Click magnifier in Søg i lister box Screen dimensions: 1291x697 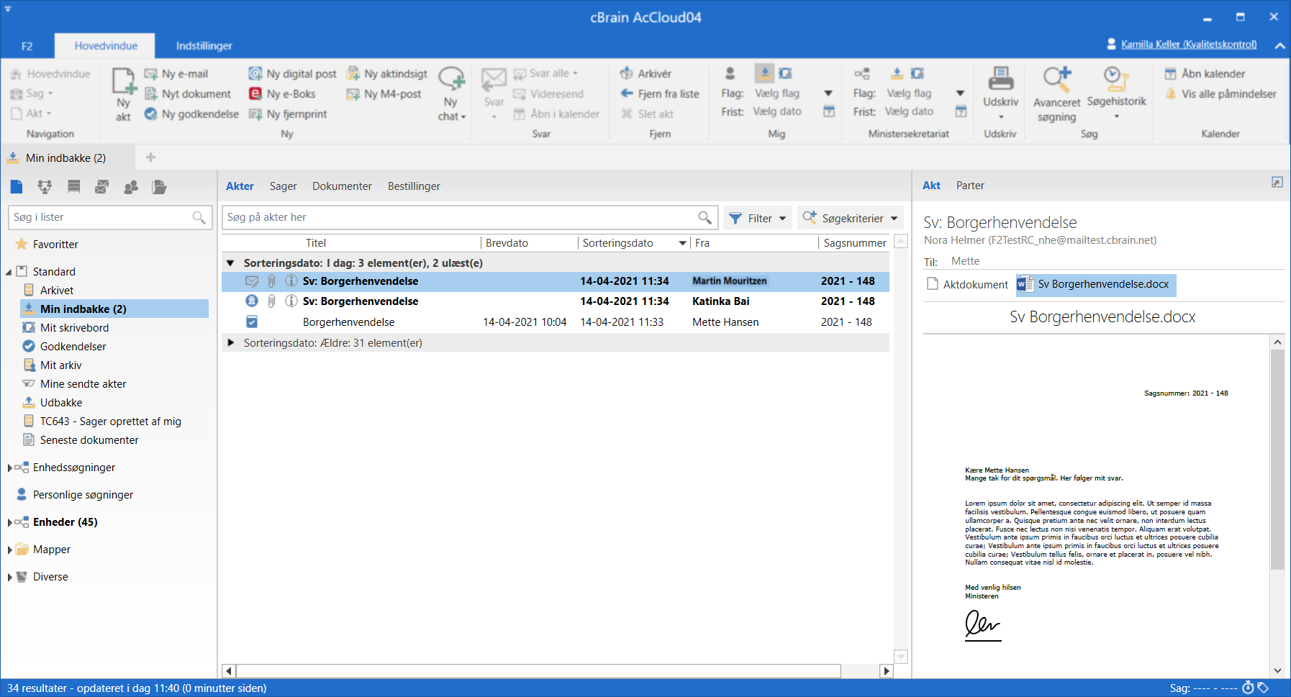point(199,217)
